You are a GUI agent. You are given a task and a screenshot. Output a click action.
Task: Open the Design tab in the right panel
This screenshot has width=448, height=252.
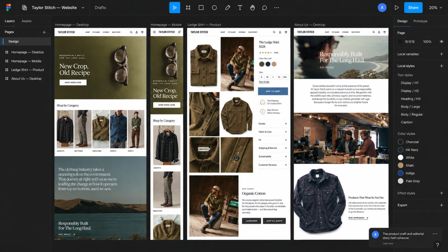[x=402, y=21]
